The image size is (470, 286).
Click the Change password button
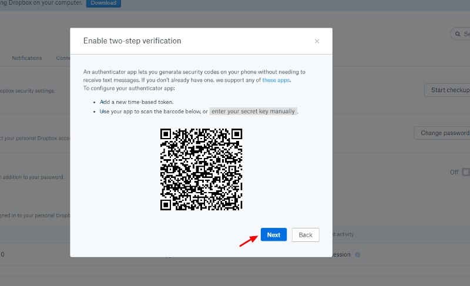point(444,133)
